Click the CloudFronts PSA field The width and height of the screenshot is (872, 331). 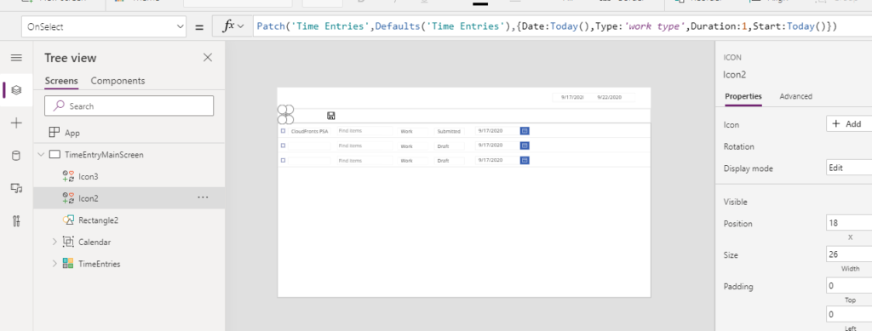[309, 131]
